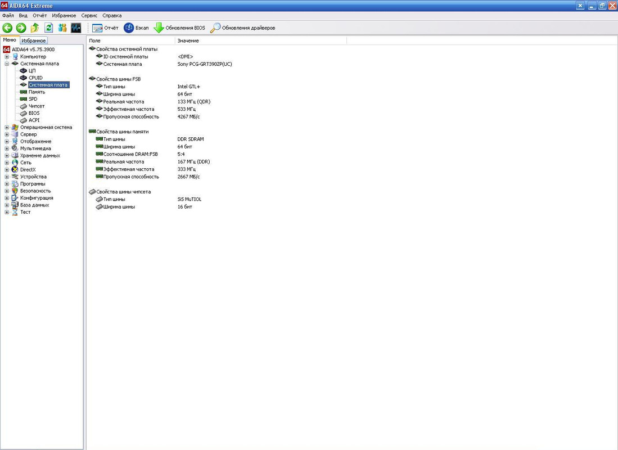Screen dimensions: 618x450
Task: Expand the Сеть tree node
Action: point(7,163)
